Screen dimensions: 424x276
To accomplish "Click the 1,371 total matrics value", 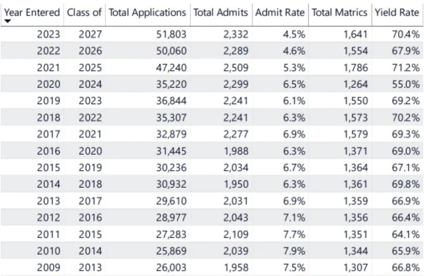I will click(x=356, y=151).
